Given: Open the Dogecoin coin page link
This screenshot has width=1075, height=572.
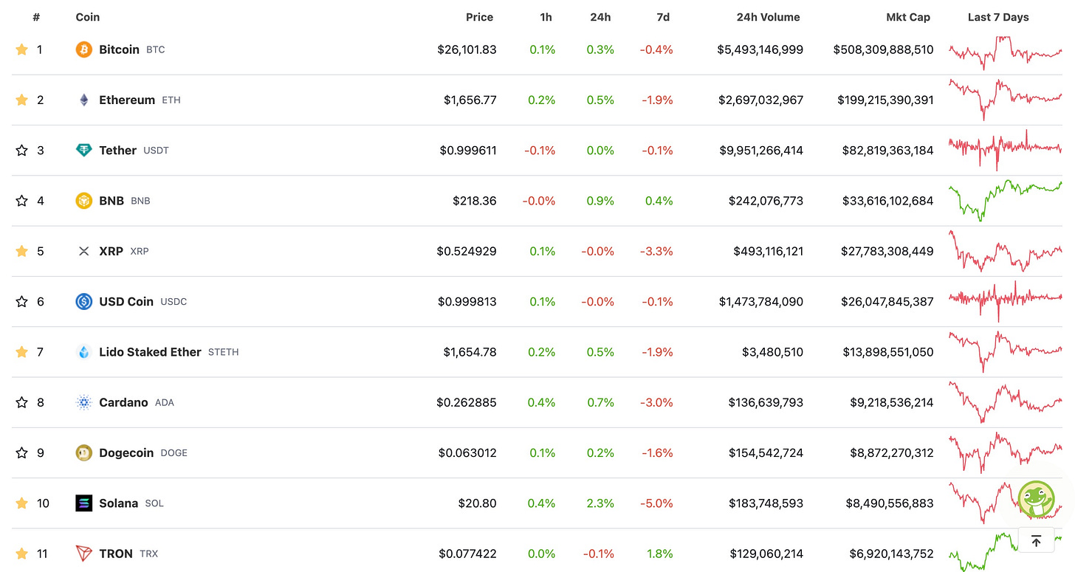Looking at the screenshot, I should 126,452.
